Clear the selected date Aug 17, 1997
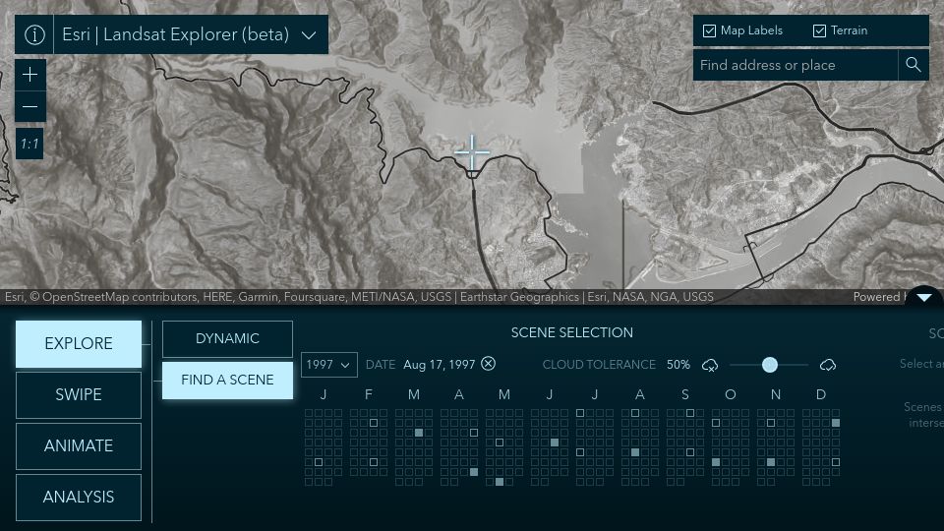Viewport: 944px width, 531px height. 489,364
